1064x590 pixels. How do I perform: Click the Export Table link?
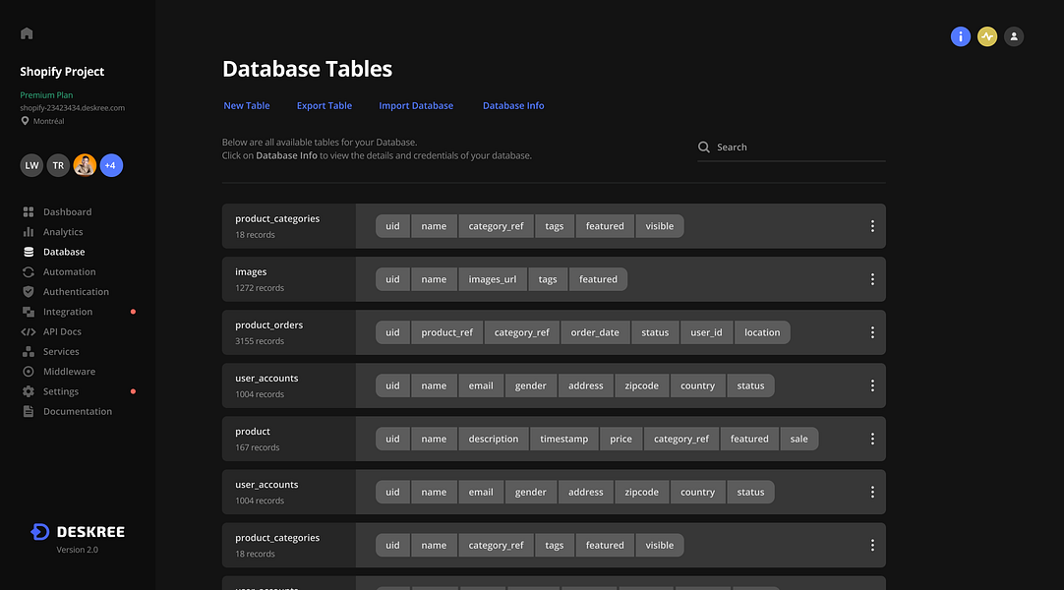[325, 106]
